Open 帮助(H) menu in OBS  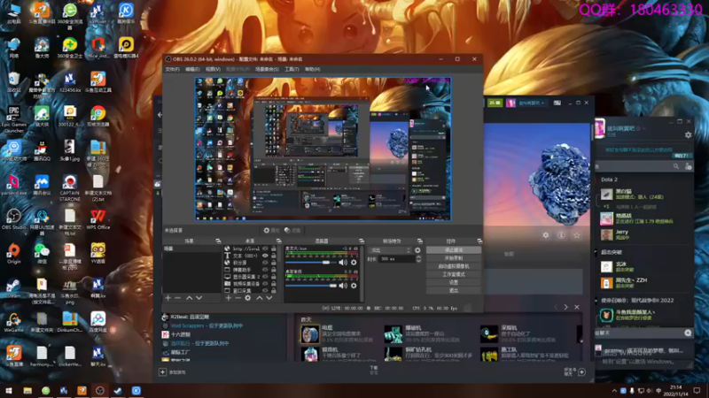point(313,69)
